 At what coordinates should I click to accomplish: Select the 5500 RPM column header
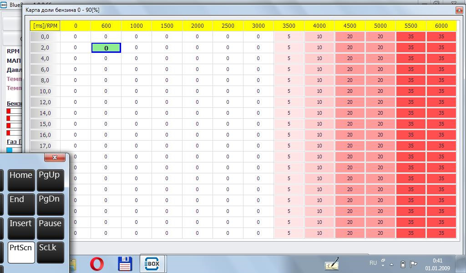click(411, 26)
